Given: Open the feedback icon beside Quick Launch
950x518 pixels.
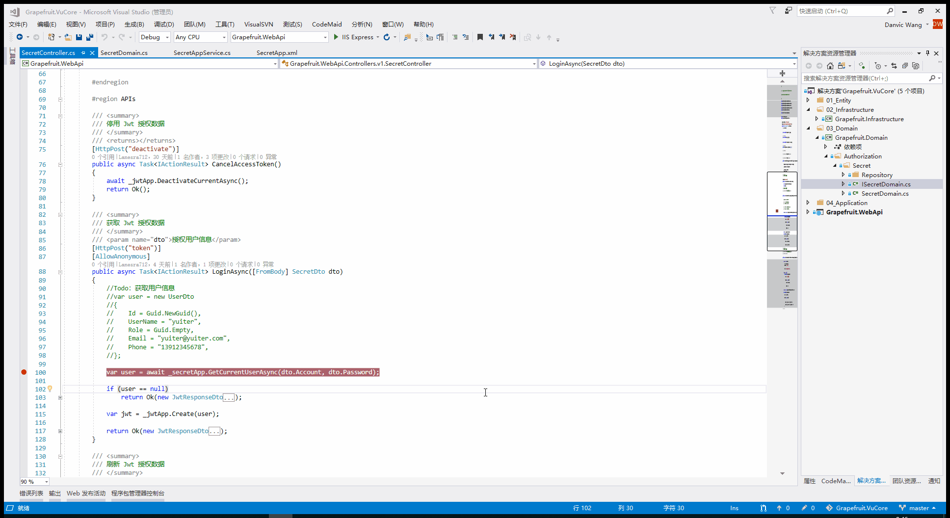Looking at the screenshot, I should click(x=788, y=11).
